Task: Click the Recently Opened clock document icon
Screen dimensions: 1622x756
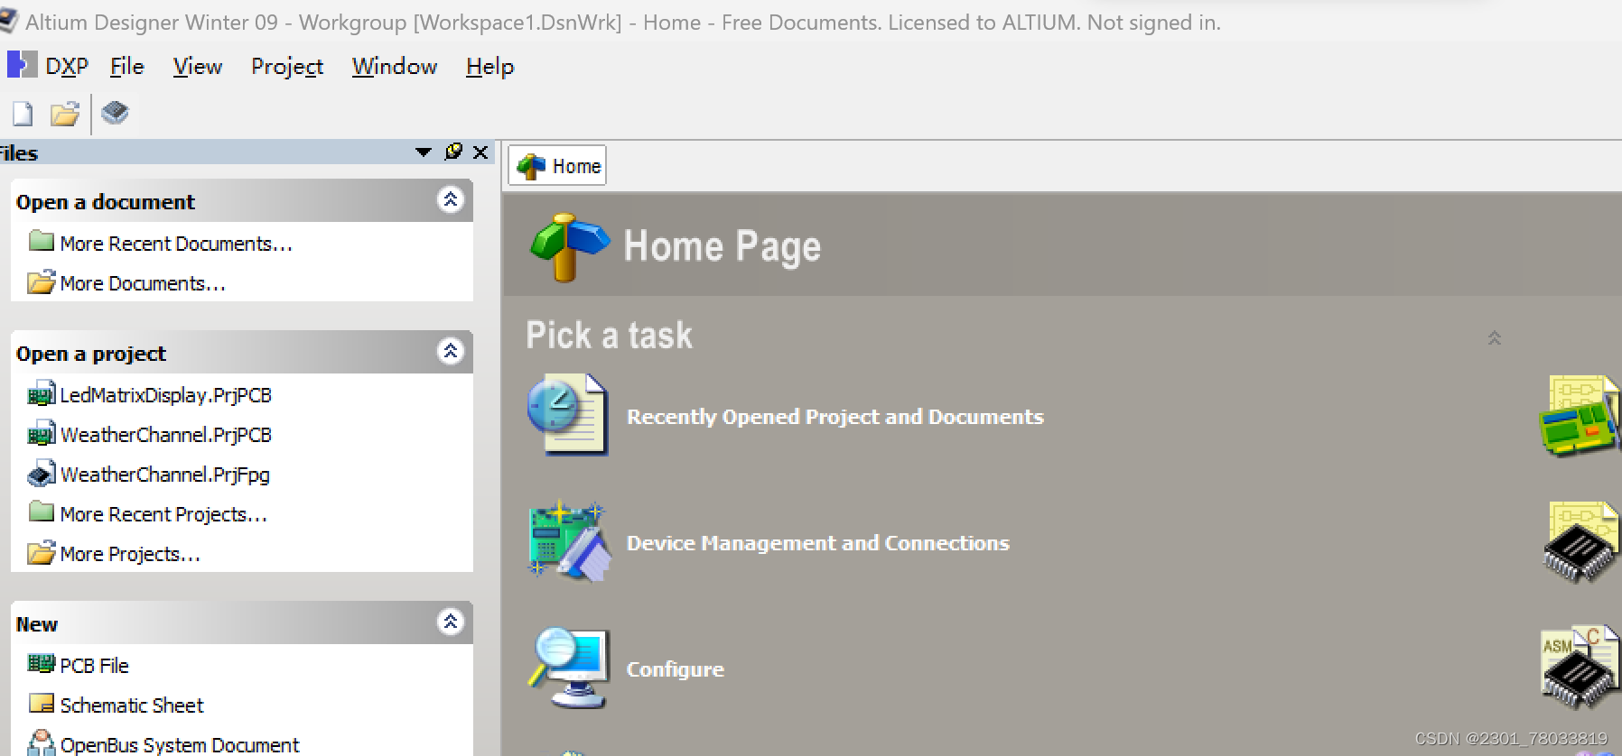Action: (x=568, y=415)
